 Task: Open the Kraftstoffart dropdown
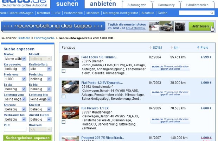pyautogui.click(x=40, y=69)
